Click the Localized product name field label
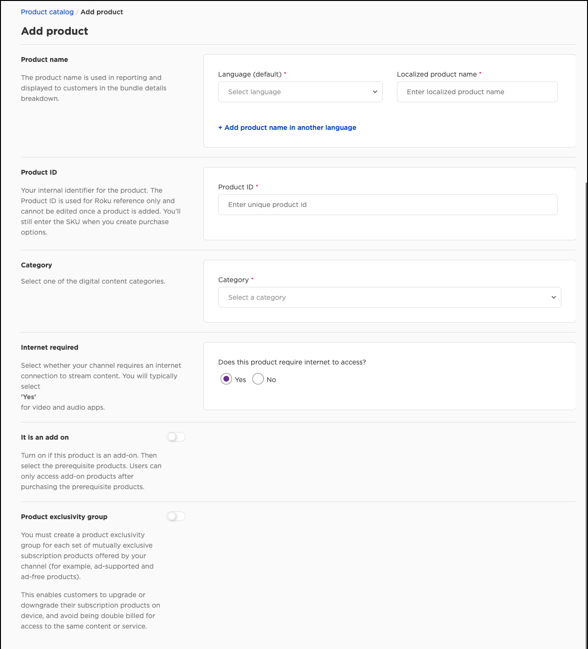This screenshot has height=649, width=588. [x=436, y=74]
